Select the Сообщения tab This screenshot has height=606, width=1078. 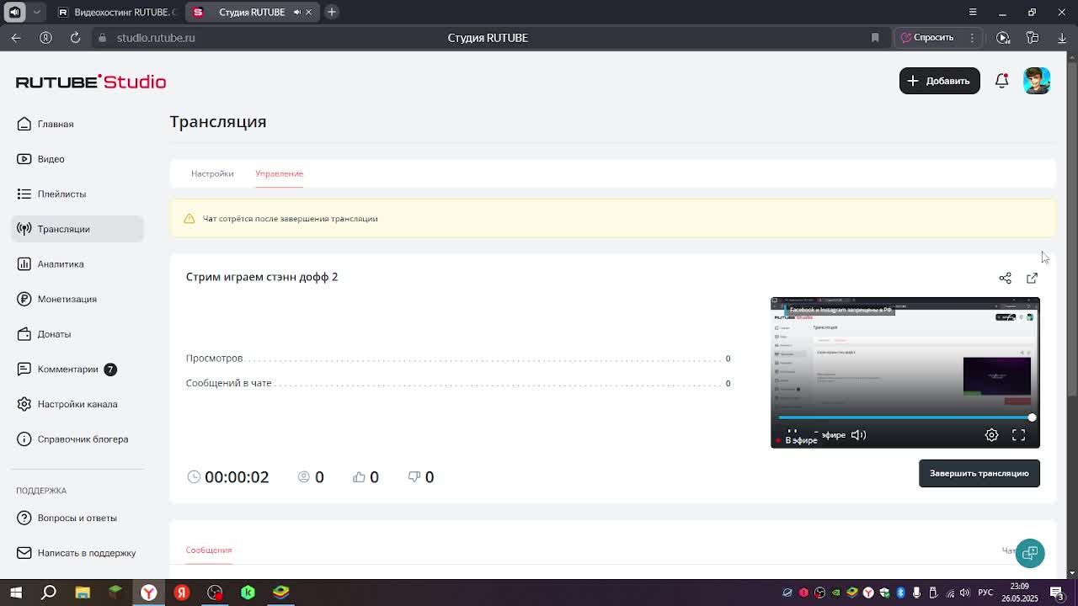point(209,550)
